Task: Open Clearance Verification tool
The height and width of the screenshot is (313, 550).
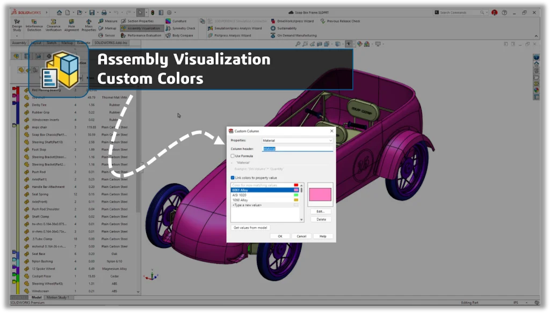Action: [x=53, y=25]
